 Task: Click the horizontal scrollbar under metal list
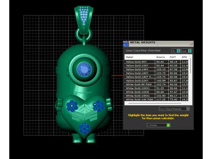tap(155, 103)
